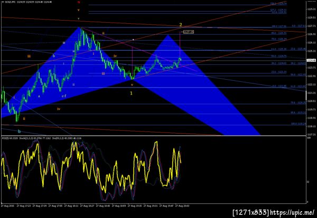Click the 1129.31 price scale value
Screen dimensions: 317x218
311,10
